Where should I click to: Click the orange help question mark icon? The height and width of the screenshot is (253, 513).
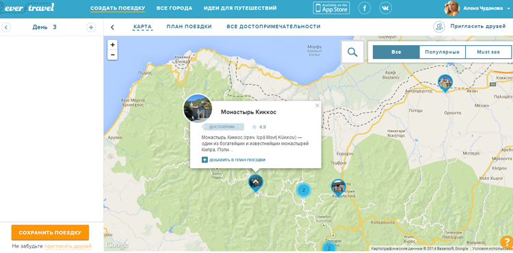point(507,243)
